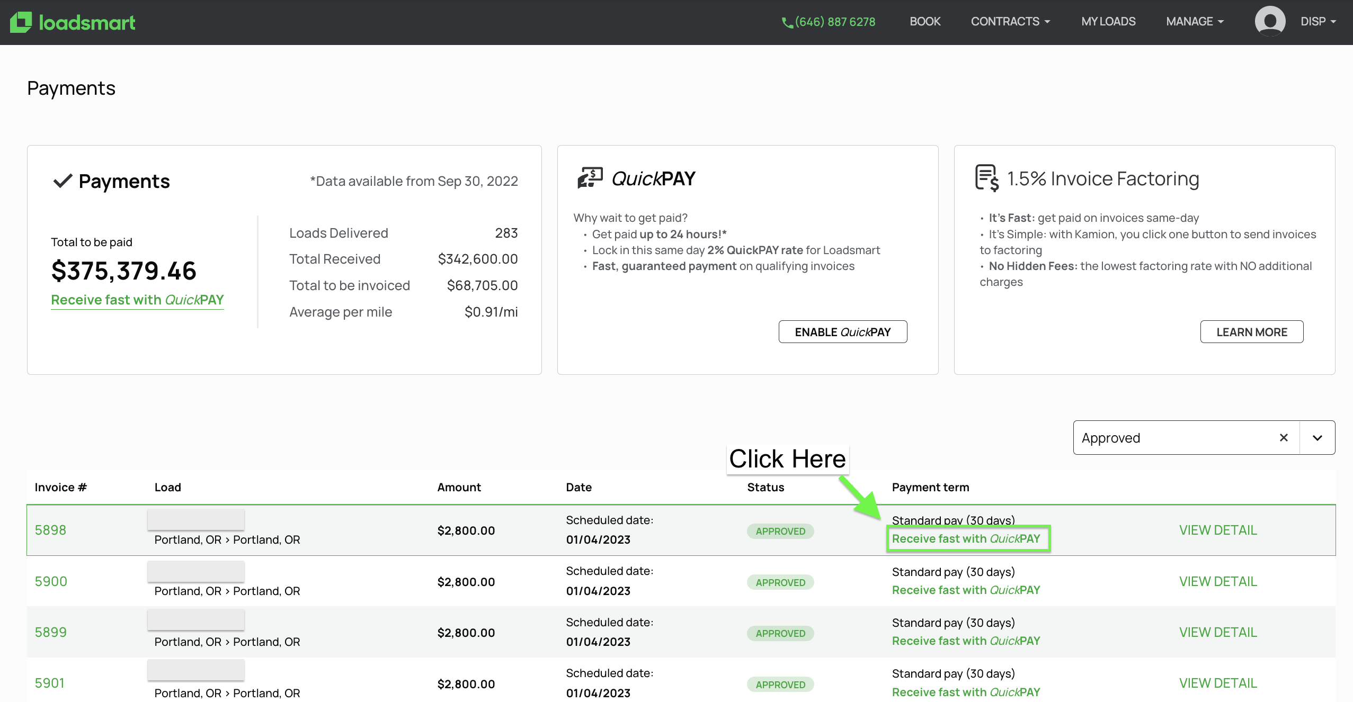Open invoice 5900
This screenshot has height=702, width=1353.
51,581
